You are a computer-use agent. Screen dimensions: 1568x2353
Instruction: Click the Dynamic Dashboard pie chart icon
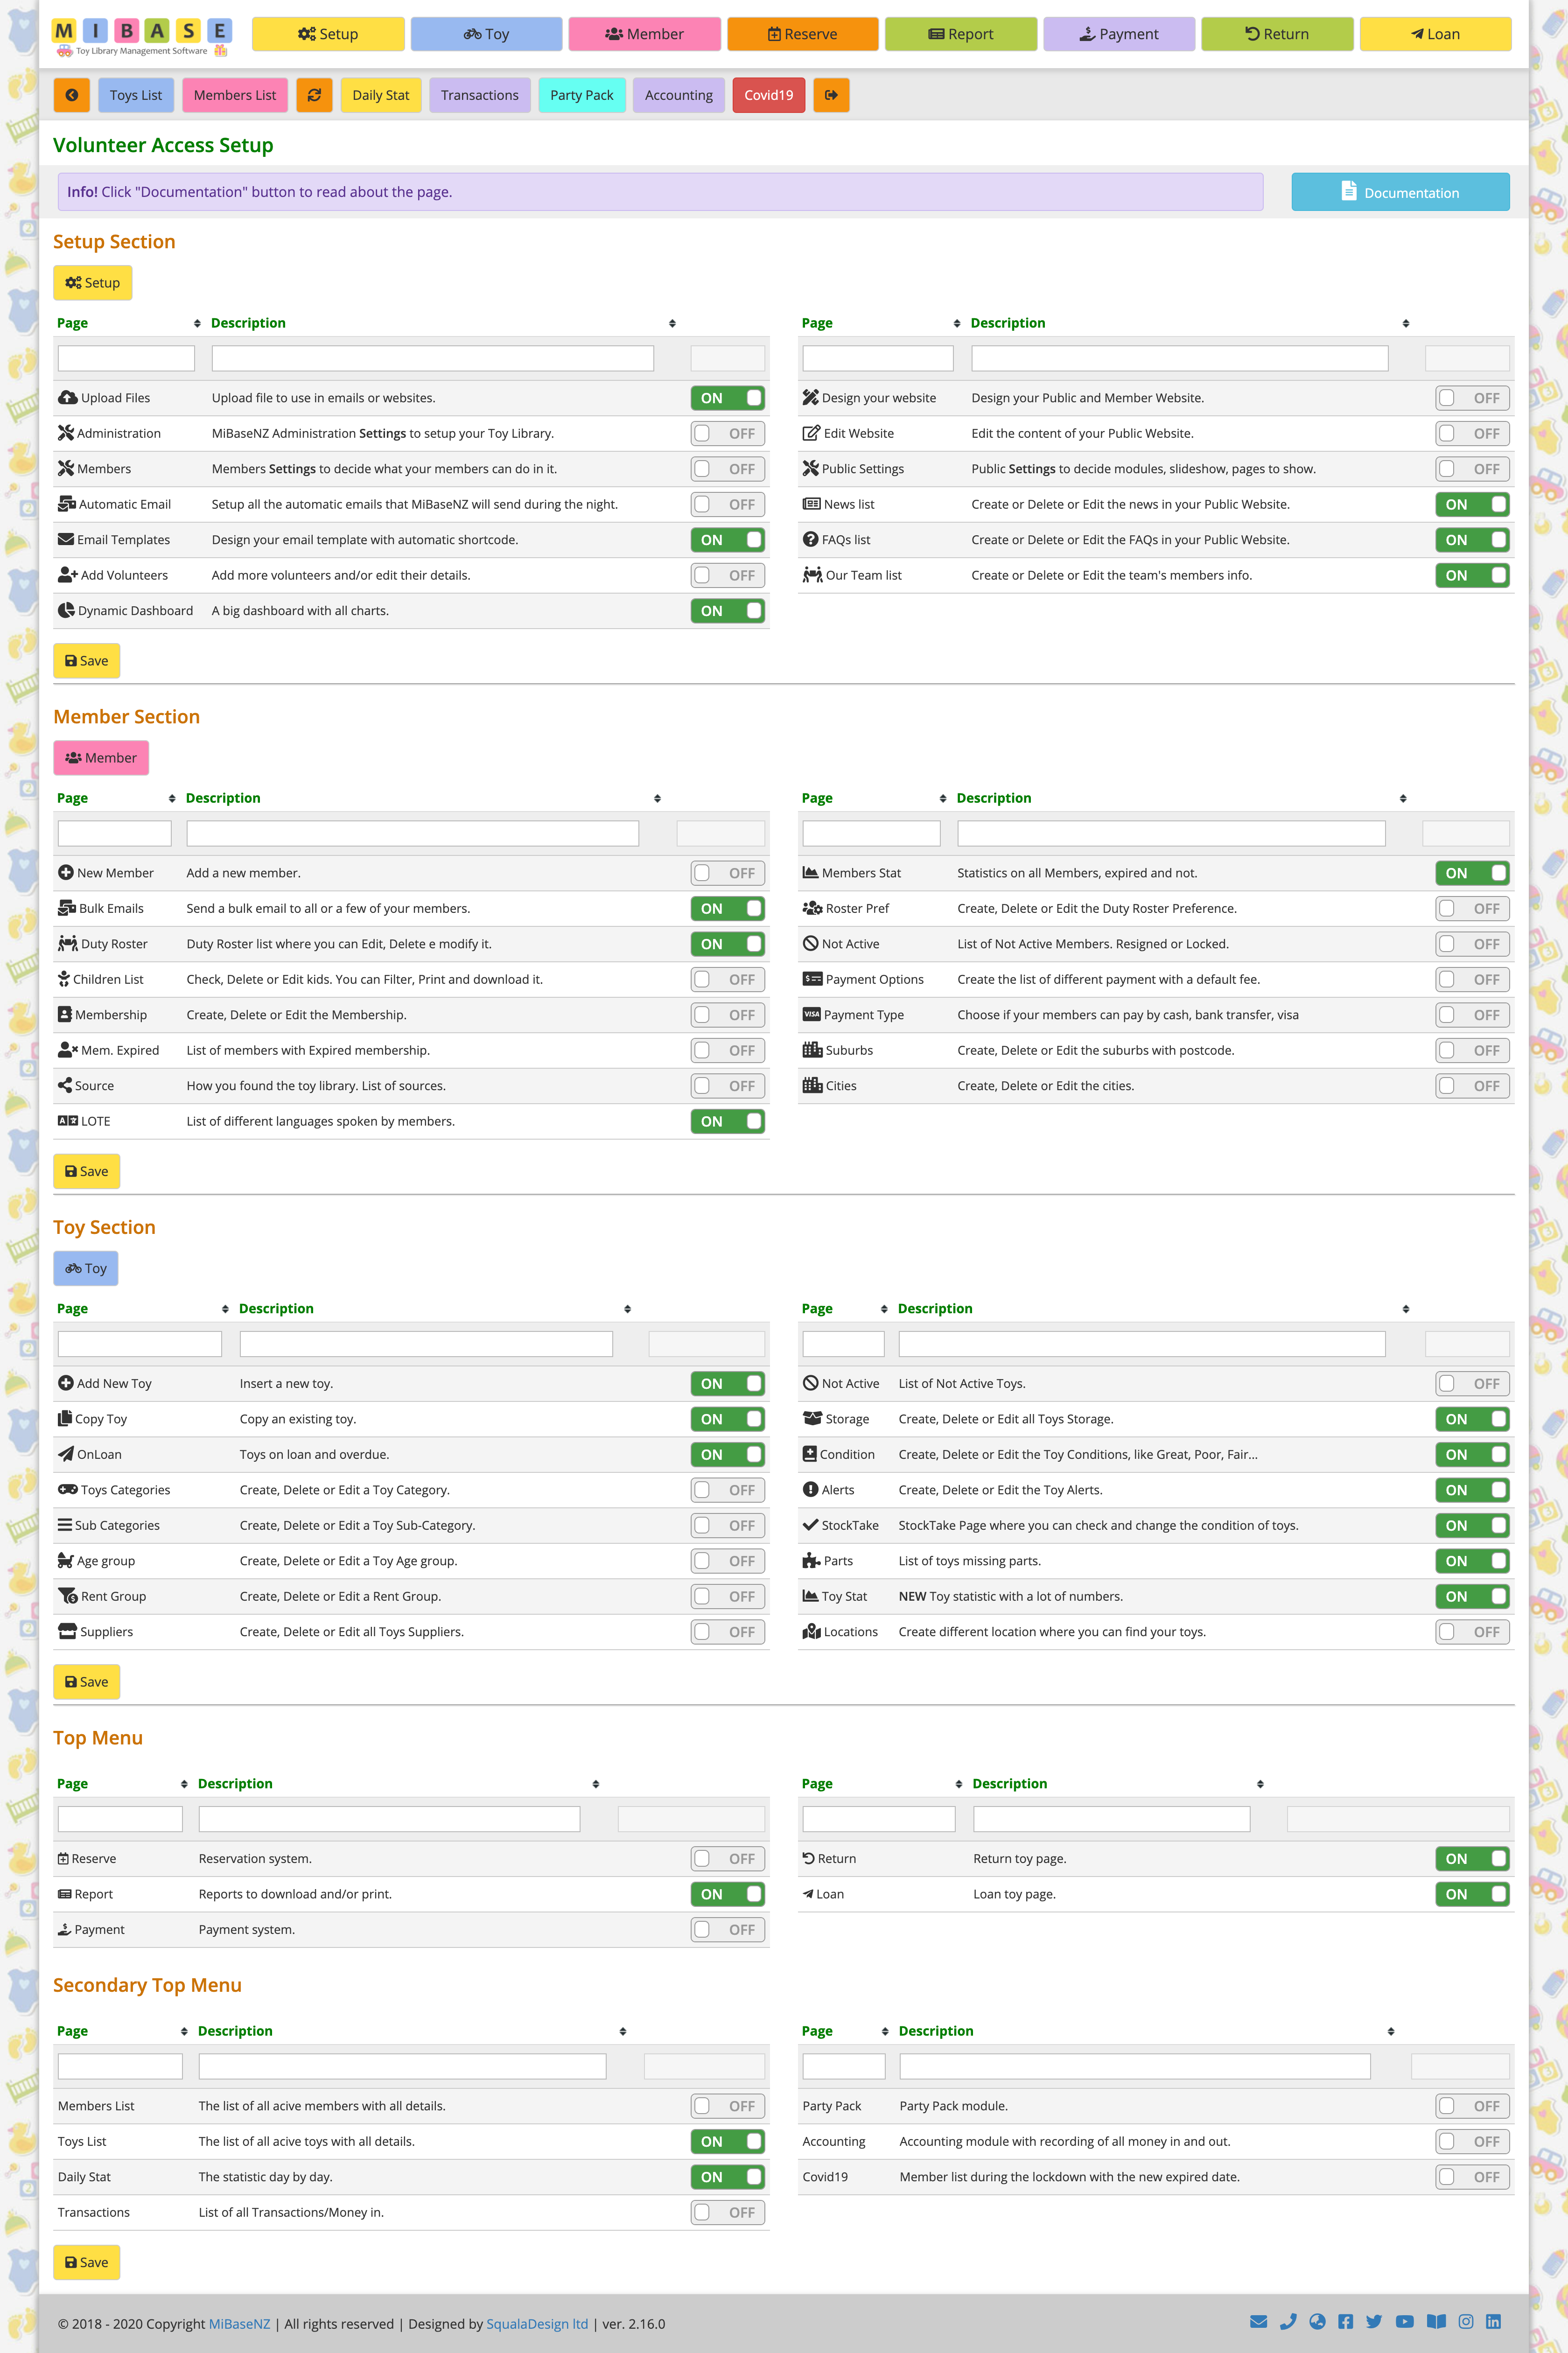click(66, 610)
